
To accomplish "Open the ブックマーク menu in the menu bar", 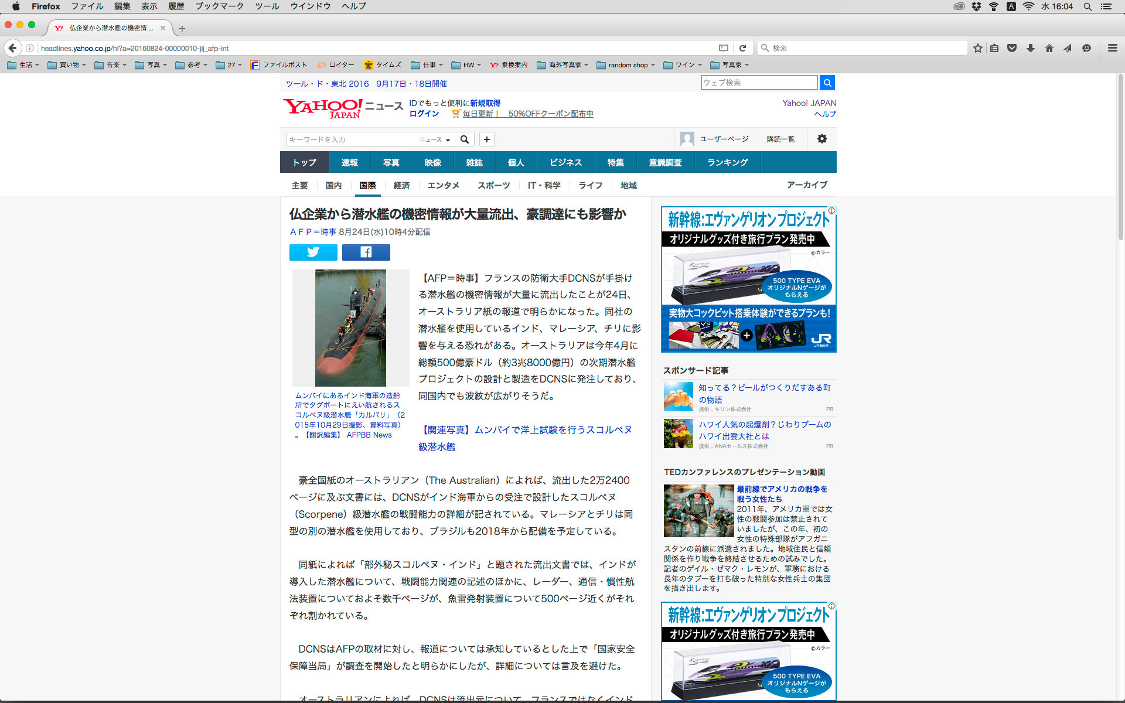I will click(219, 6).
